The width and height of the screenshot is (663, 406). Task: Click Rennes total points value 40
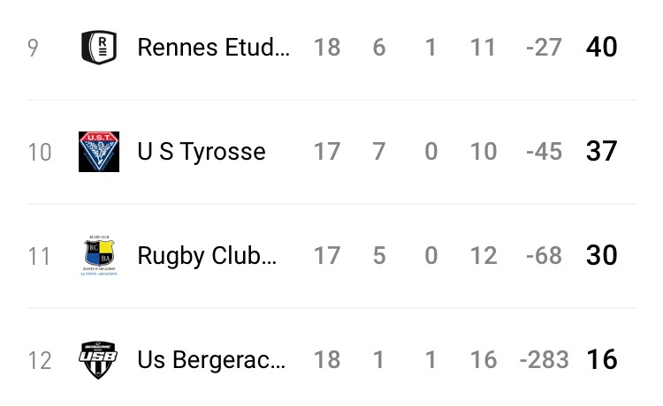[601, 47]
